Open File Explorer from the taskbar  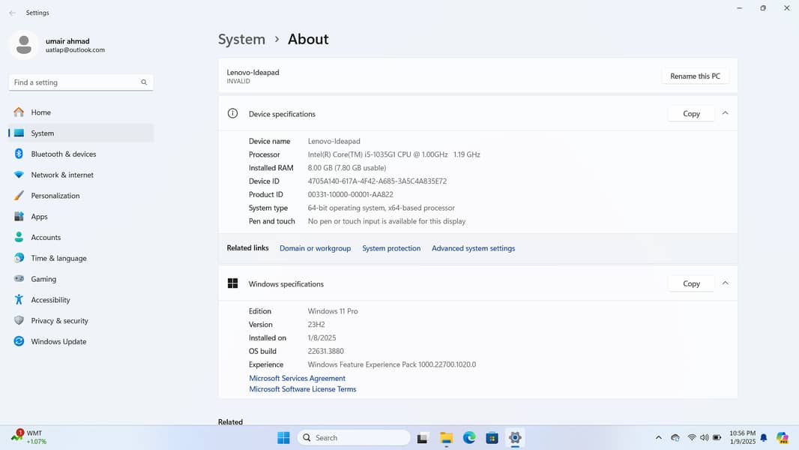(446, 438)
